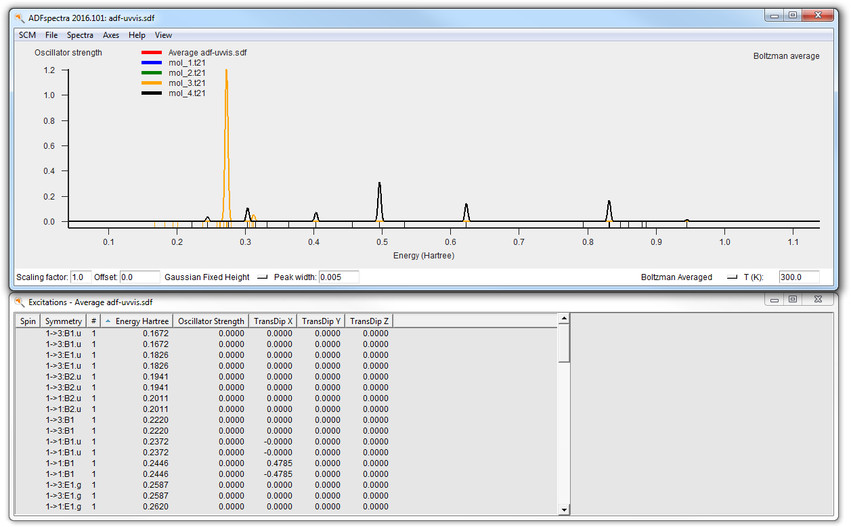Open the Axes menu
Image resolution: width=851 pixels, height=527 pixels.
(111, 35)
